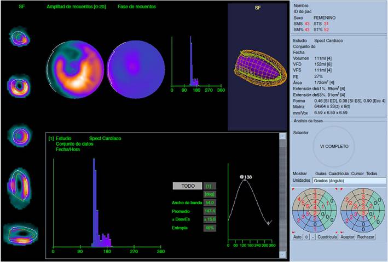
Task: Click the count amplitude polar map
Action: pyautogui.click(x=74, y=69)
